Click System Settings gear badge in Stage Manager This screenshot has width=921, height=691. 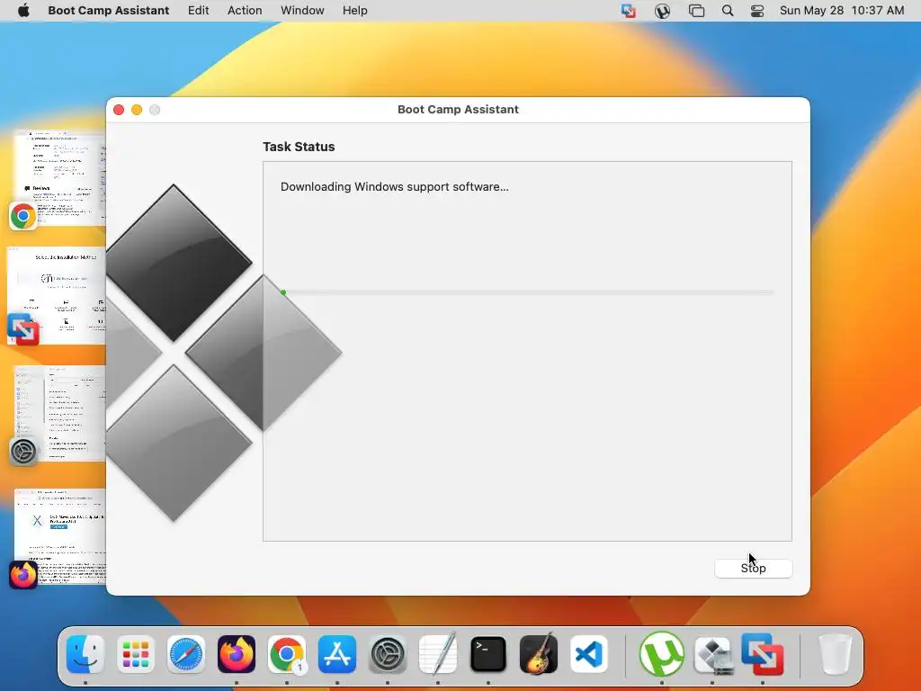tap(23, 452)
